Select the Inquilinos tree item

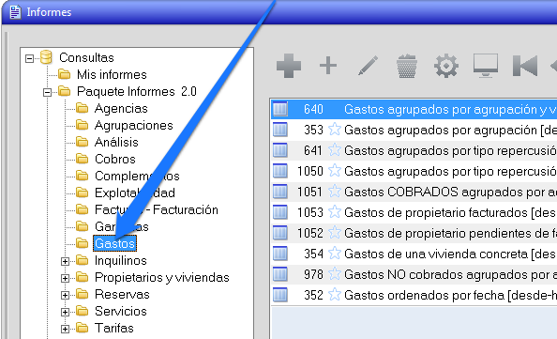click(121, 260)
